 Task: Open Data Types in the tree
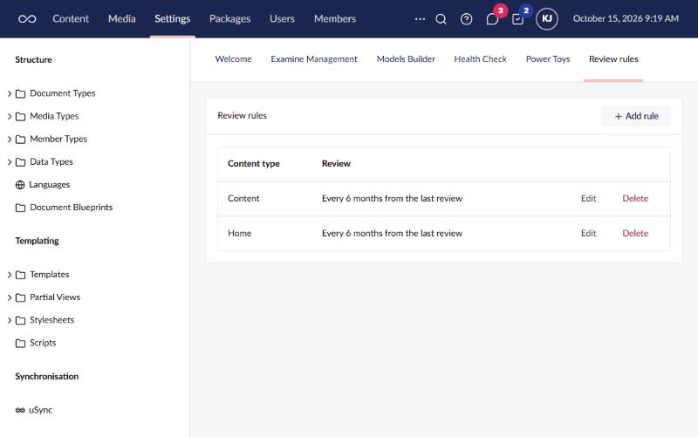(51, 161)
